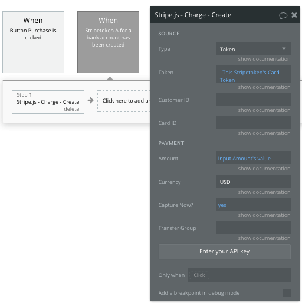Show documentation for the Amount field
The image size is (302, 303).
[x=264, y=169]
